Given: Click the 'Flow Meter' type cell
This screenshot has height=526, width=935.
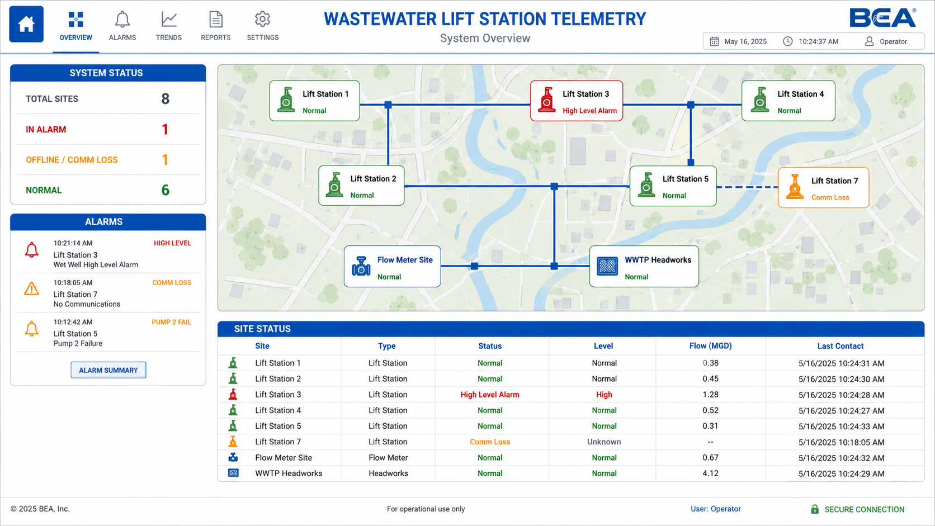Looking at the screenshot, I should tap(388, 457).
